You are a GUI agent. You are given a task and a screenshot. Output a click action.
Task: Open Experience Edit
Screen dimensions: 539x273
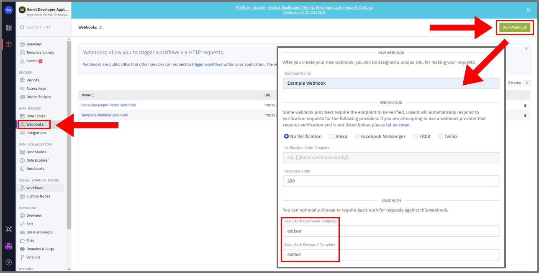point(30,224)
